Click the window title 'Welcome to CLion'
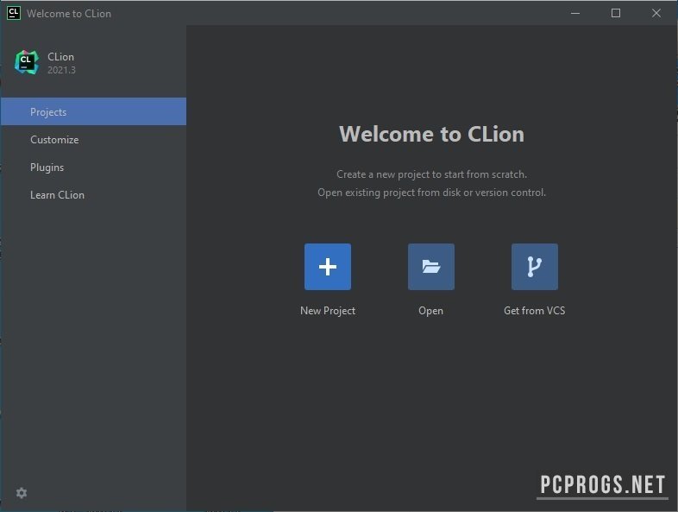 (69, 14)
